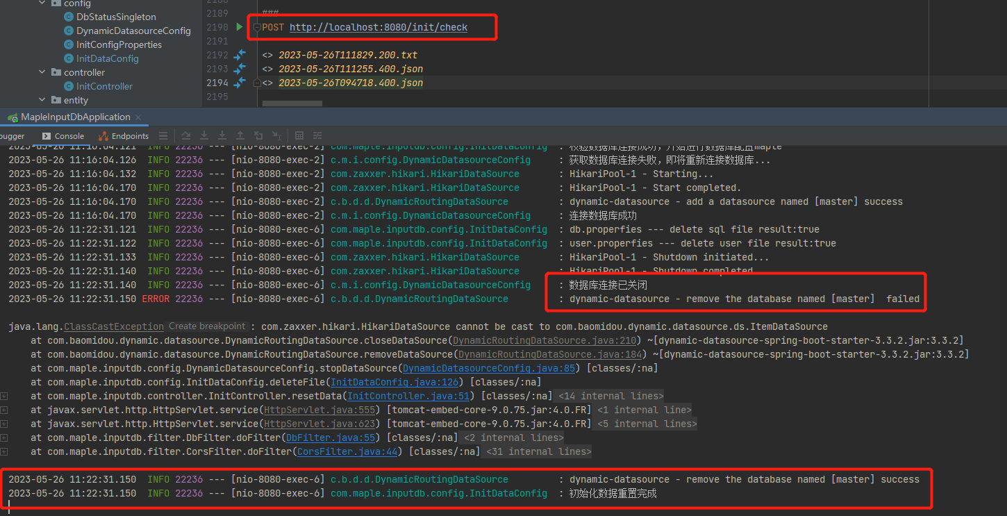Select the controller package row
Viewport: 1007px width, 516px height.
click(x=101, y=72)
